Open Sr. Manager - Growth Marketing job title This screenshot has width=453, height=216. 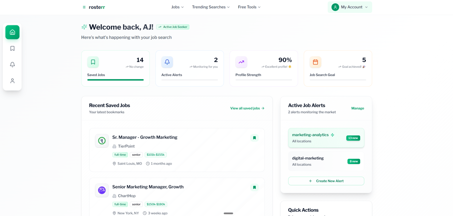pos(145,137)
